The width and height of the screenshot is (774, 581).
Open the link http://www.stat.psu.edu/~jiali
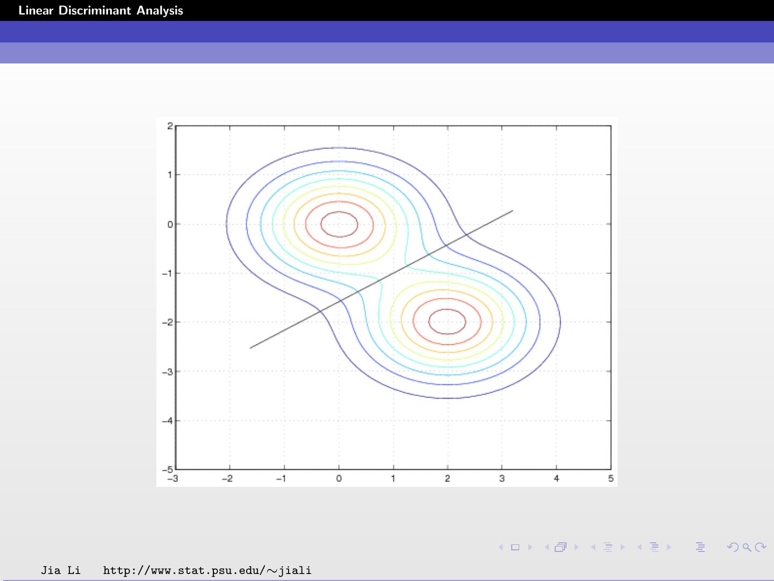(x=207, y=570)
